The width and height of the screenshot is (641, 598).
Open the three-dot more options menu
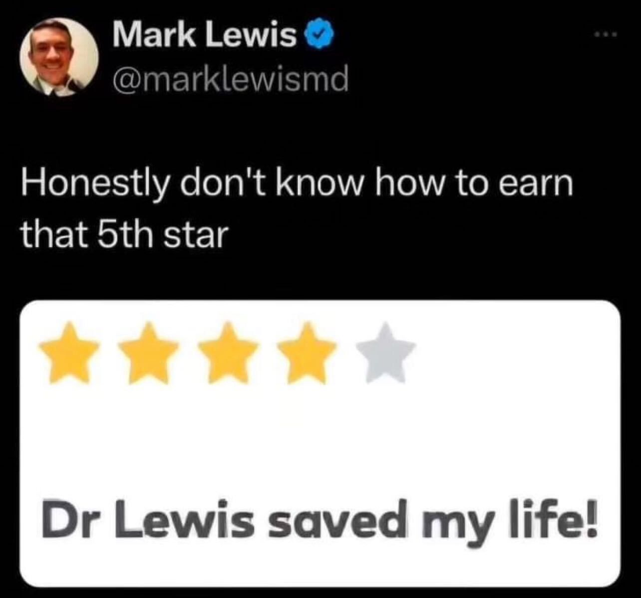tap(606, 34)
